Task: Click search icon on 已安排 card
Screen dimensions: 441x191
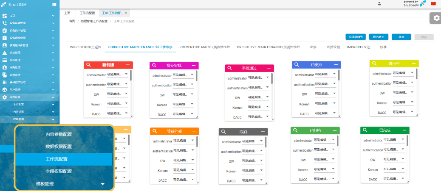Action: pyautogui.click(x=297, y=64)
